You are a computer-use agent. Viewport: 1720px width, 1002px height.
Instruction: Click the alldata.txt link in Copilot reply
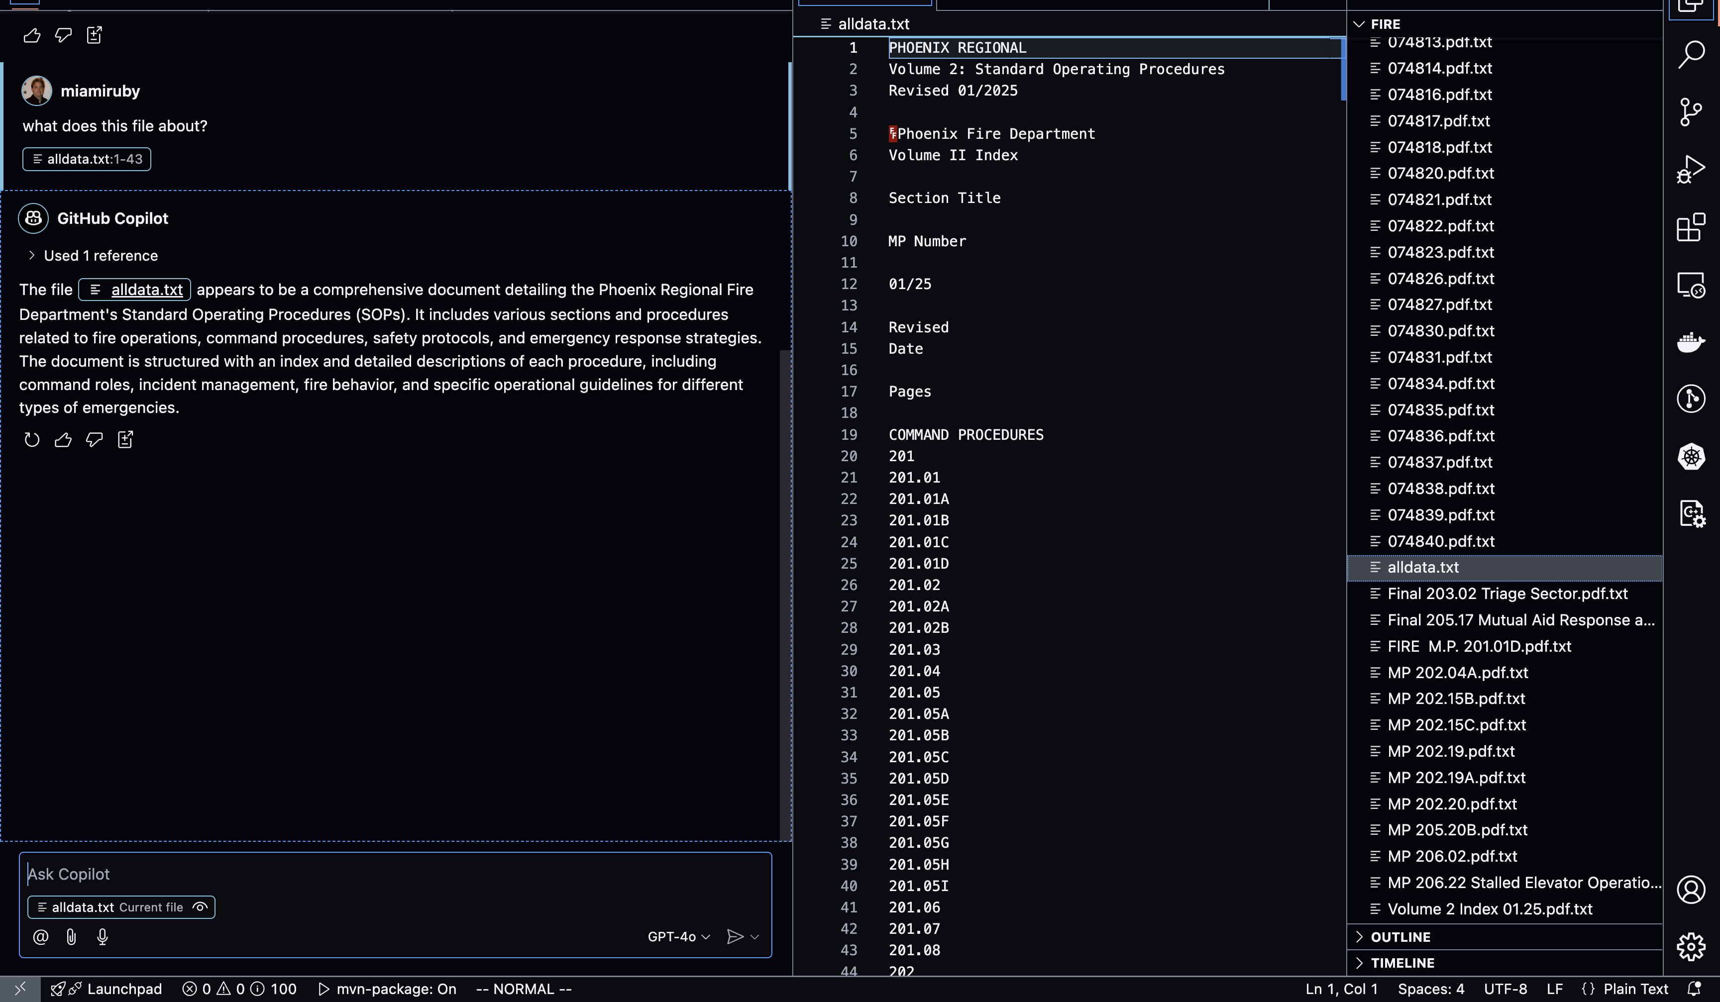coord(147,290)
